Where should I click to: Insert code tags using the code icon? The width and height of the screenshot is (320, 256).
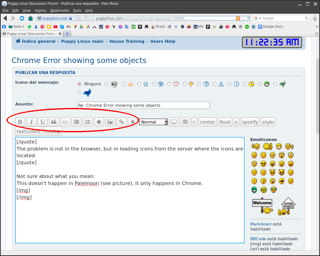65,122
